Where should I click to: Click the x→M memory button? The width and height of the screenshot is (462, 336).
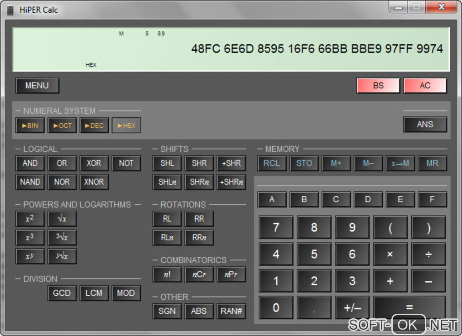point(400,163)
